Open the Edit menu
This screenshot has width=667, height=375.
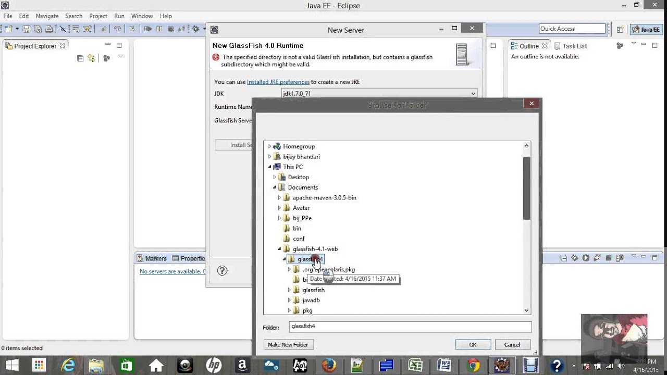(x=24, y=16)
